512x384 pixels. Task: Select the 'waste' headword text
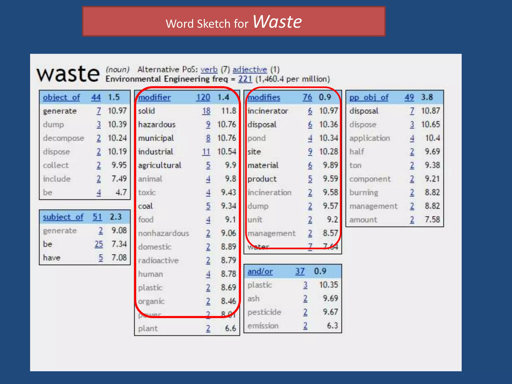pos(68,74)
